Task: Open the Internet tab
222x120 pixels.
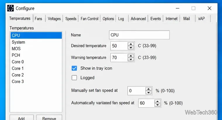Action: (x=171, y=19)
